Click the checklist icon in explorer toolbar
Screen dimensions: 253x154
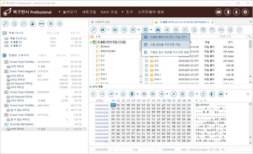(124, 30)
